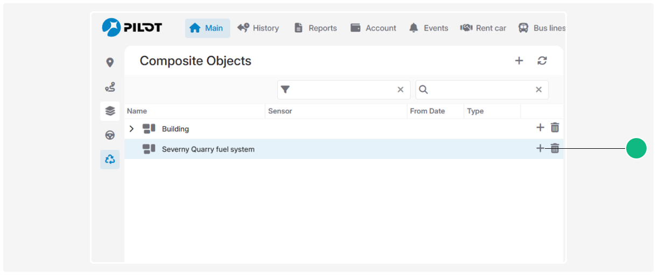Refresh the Composite Objects list

[x=542, y=61]
